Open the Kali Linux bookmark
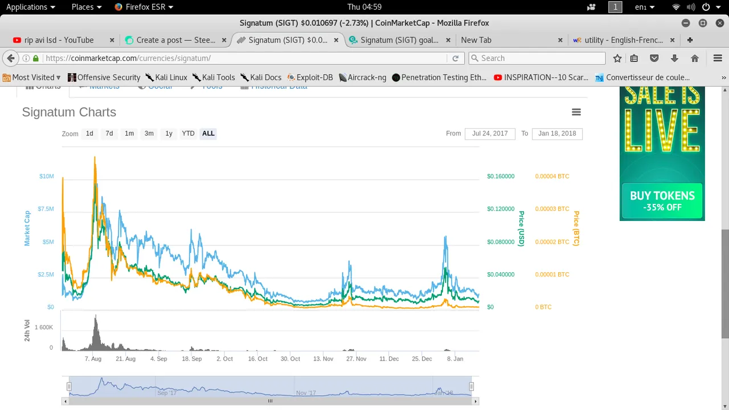Viewport: 729px width, 410px height. 166,77
